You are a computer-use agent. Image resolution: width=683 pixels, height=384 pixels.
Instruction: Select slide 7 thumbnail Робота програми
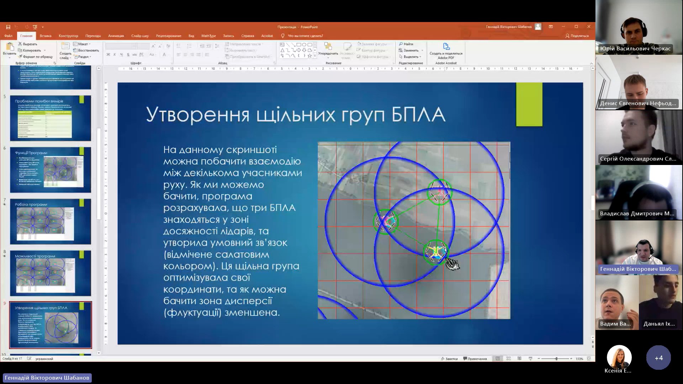pyautogui.click(x=51, y=222)
